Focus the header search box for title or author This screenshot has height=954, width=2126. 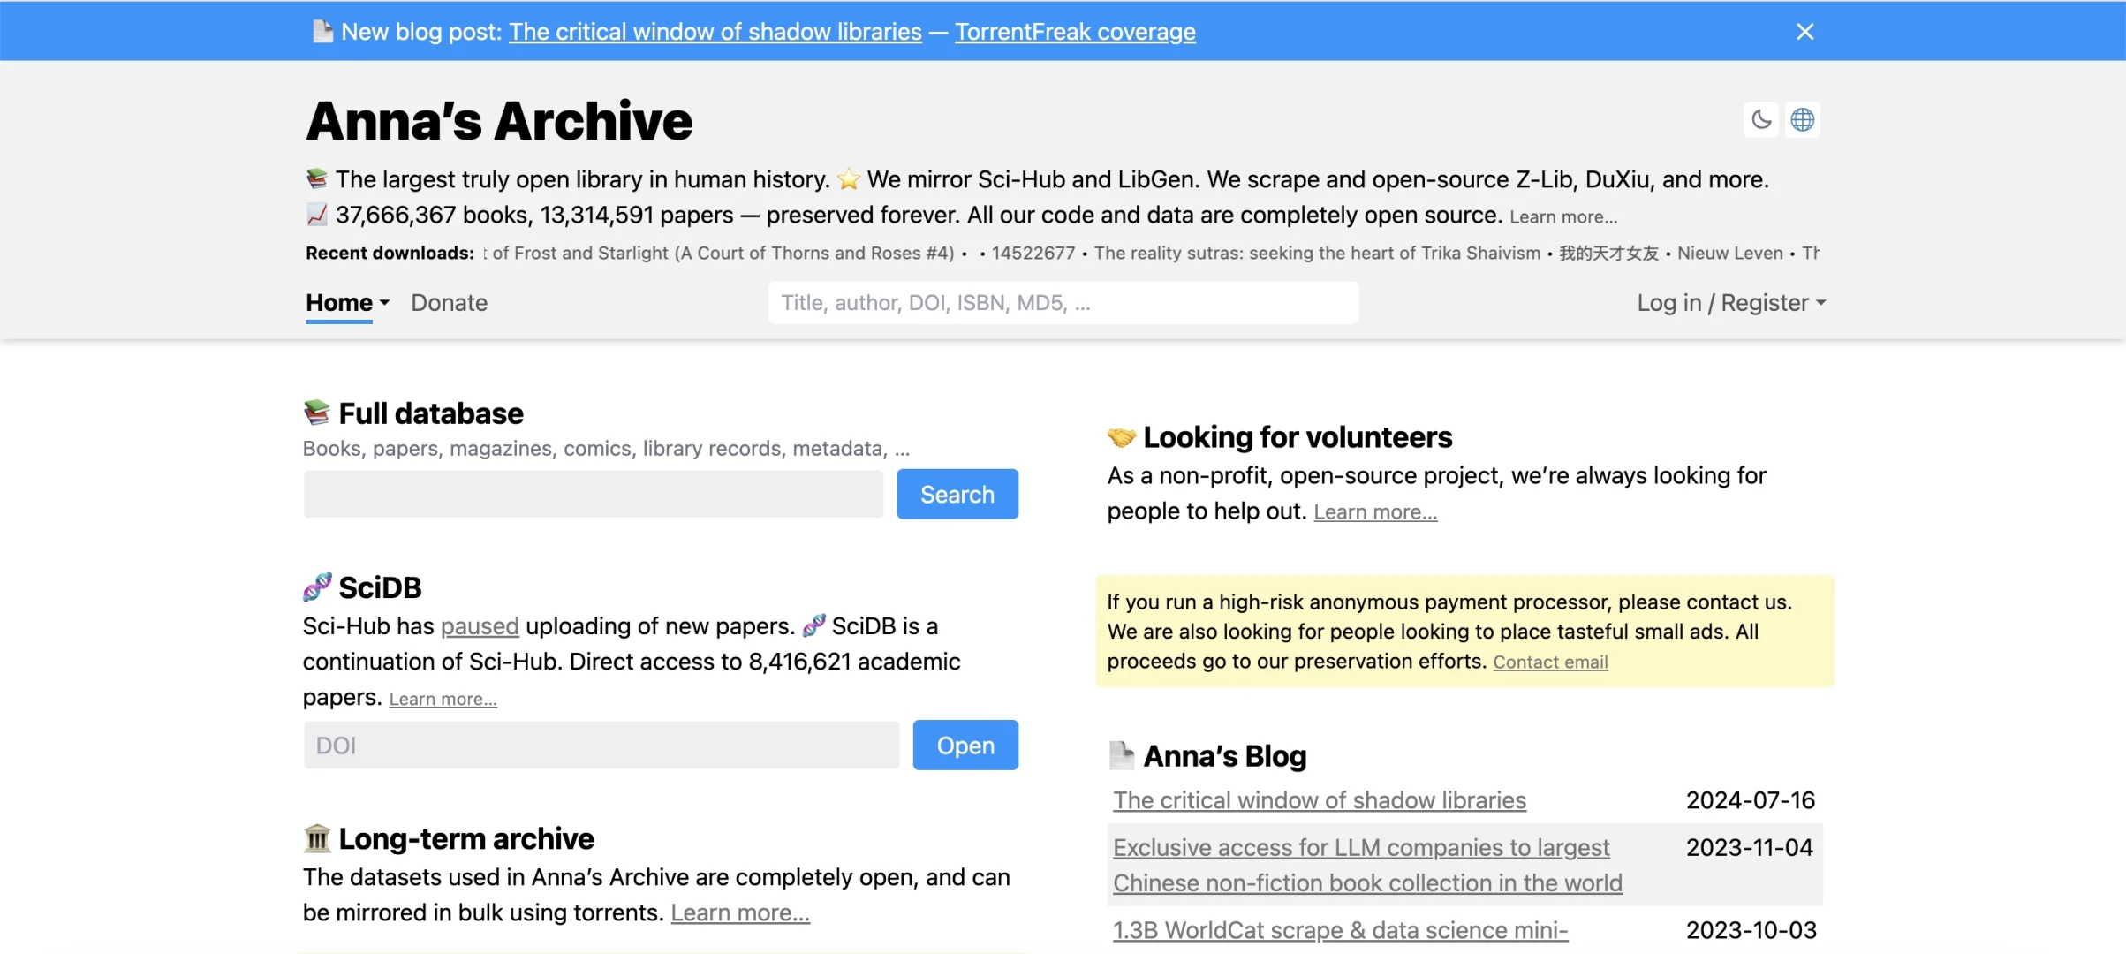1063,303
